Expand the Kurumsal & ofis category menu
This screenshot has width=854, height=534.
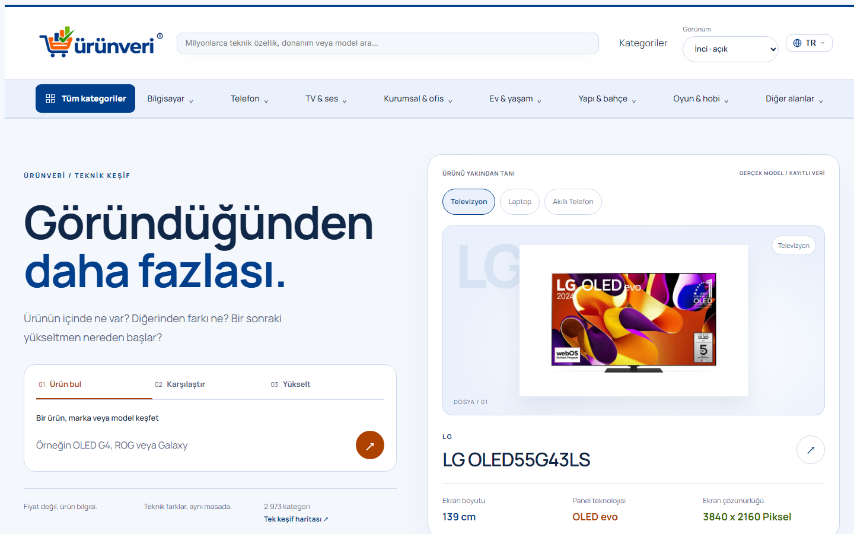point(418,99)
